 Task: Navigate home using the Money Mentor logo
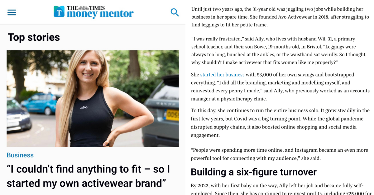[x=93, y=12]
